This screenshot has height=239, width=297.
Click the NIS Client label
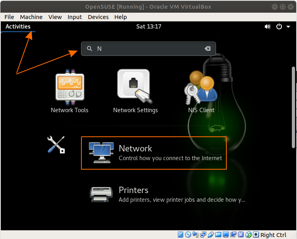201,110
